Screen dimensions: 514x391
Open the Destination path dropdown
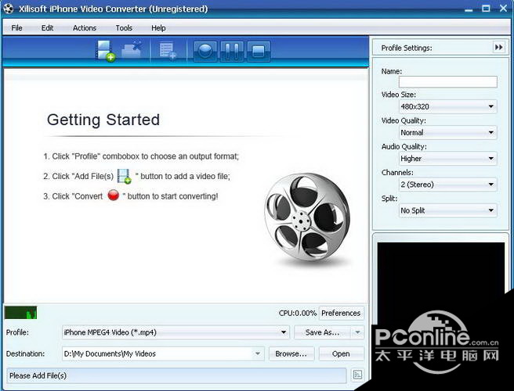tap(258, 353)
